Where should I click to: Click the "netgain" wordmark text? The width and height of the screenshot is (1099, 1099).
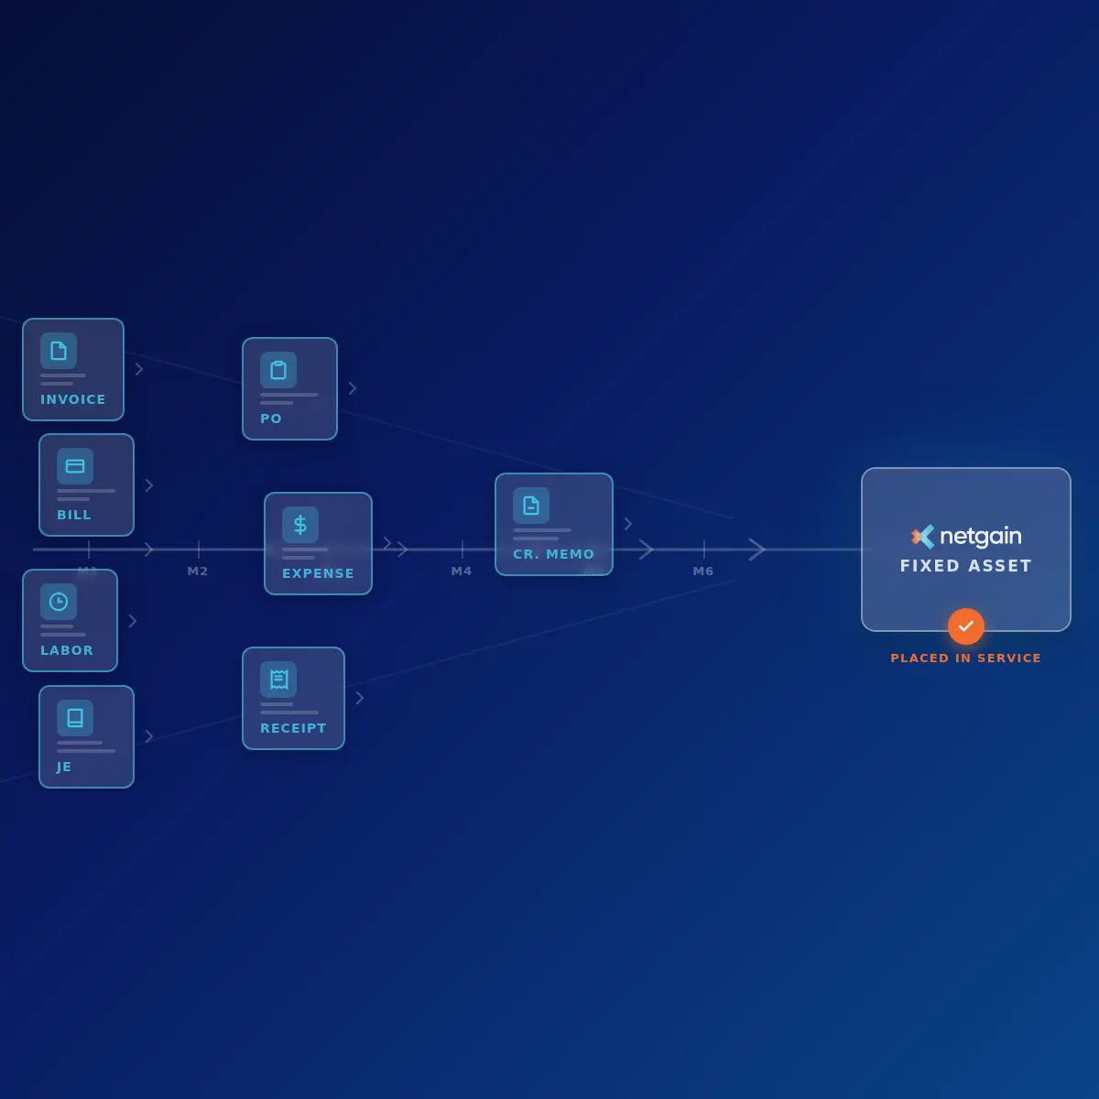981,537
